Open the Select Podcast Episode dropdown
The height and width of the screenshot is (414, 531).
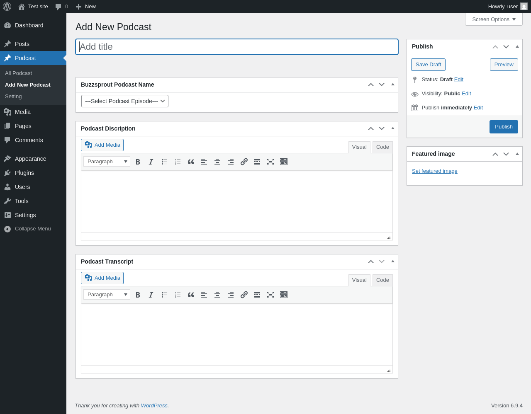[x=125, y=101]
